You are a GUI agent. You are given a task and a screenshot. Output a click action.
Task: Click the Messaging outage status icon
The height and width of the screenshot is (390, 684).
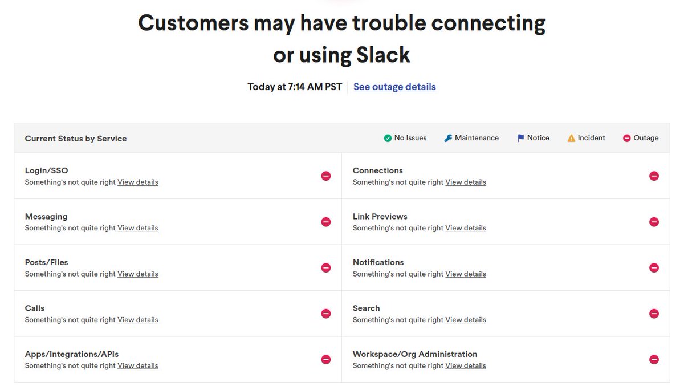326,222
